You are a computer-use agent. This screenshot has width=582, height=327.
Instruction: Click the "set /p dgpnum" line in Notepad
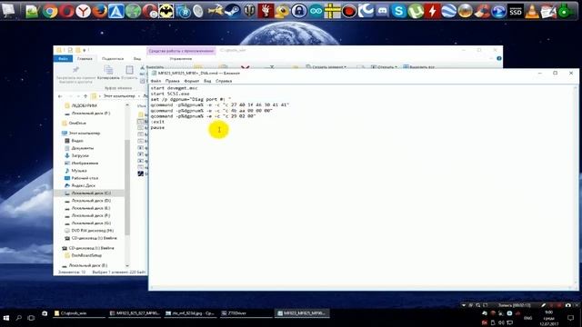point(191,99)
